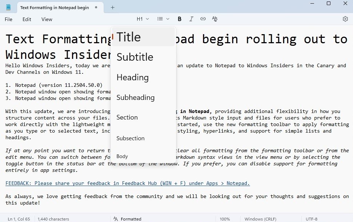
Task: Click the 1,440 characters count
Action: click(x=53, y=219)
